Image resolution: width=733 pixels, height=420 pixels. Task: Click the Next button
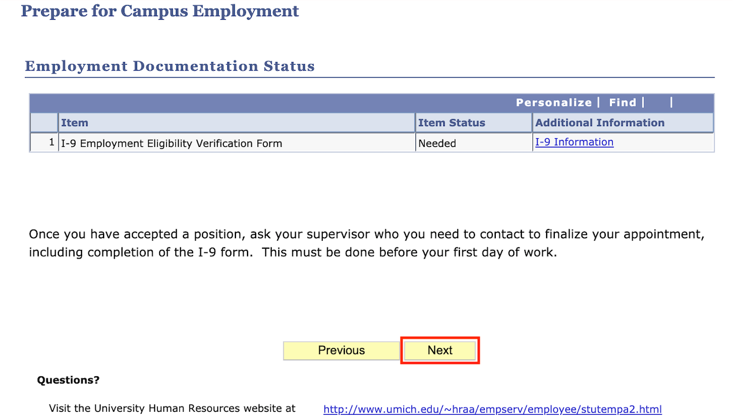[x=440, y=350]
